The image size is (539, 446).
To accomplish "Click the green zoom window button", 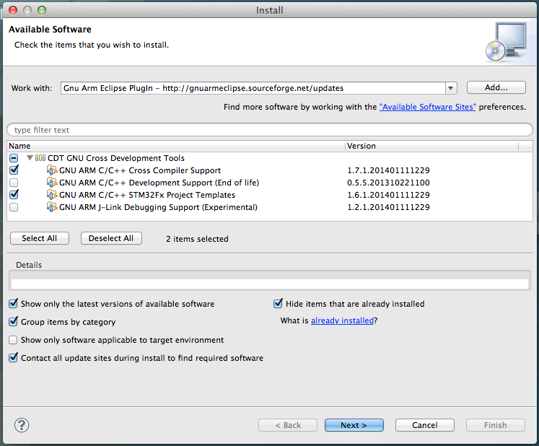I will (x=42, y=10).
